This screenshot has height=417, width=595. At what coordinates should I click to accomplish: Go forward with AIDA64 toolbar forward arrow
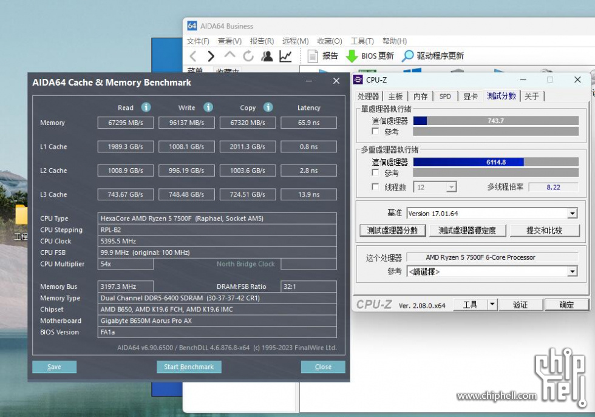pyautogui.click(x=211, y=56)
